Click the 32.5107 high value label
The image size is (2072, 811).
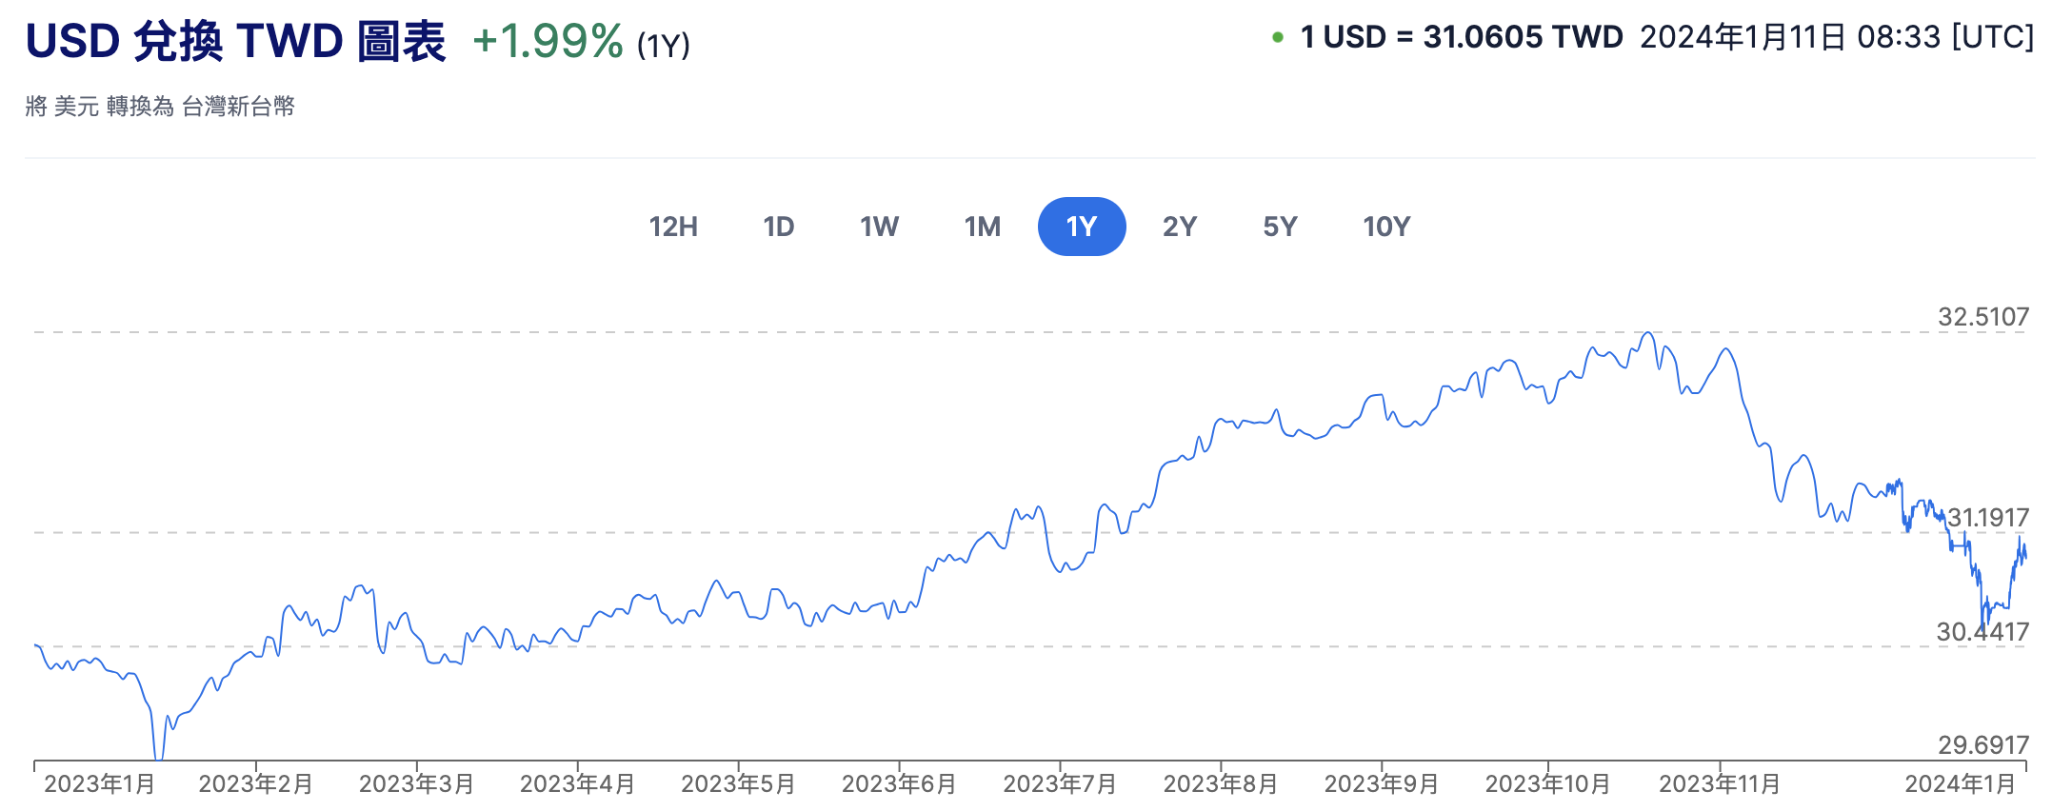[x=1983, y=317]
